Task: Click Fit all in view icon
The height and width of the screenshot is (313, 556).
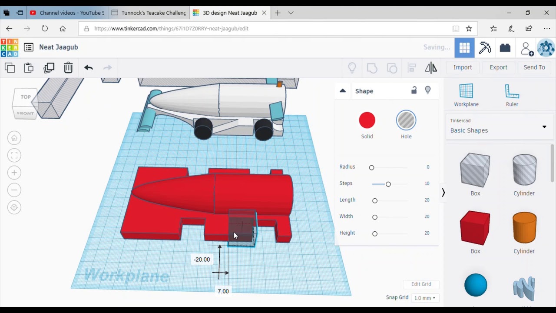Action: coord(14,155)
